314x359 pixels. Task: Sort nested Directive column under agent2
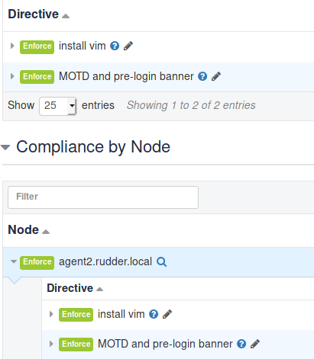[x=75, y=288]
